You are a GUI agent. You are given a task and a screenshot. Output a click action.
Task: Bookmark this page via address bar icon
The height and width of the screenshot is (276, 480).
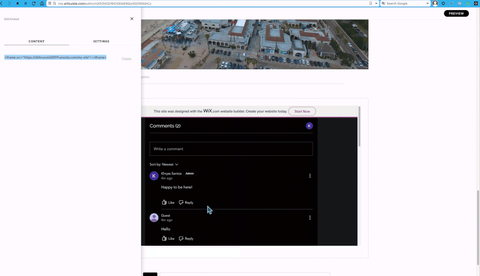(370, 3)
